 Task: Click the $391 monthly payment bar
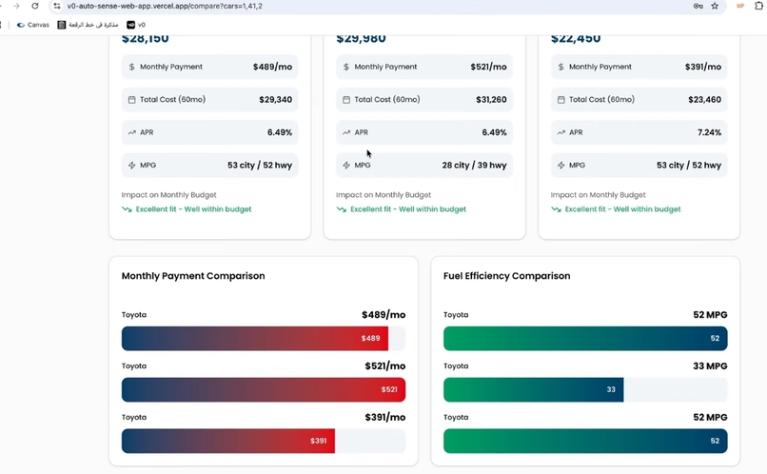(x=228, y=442)
